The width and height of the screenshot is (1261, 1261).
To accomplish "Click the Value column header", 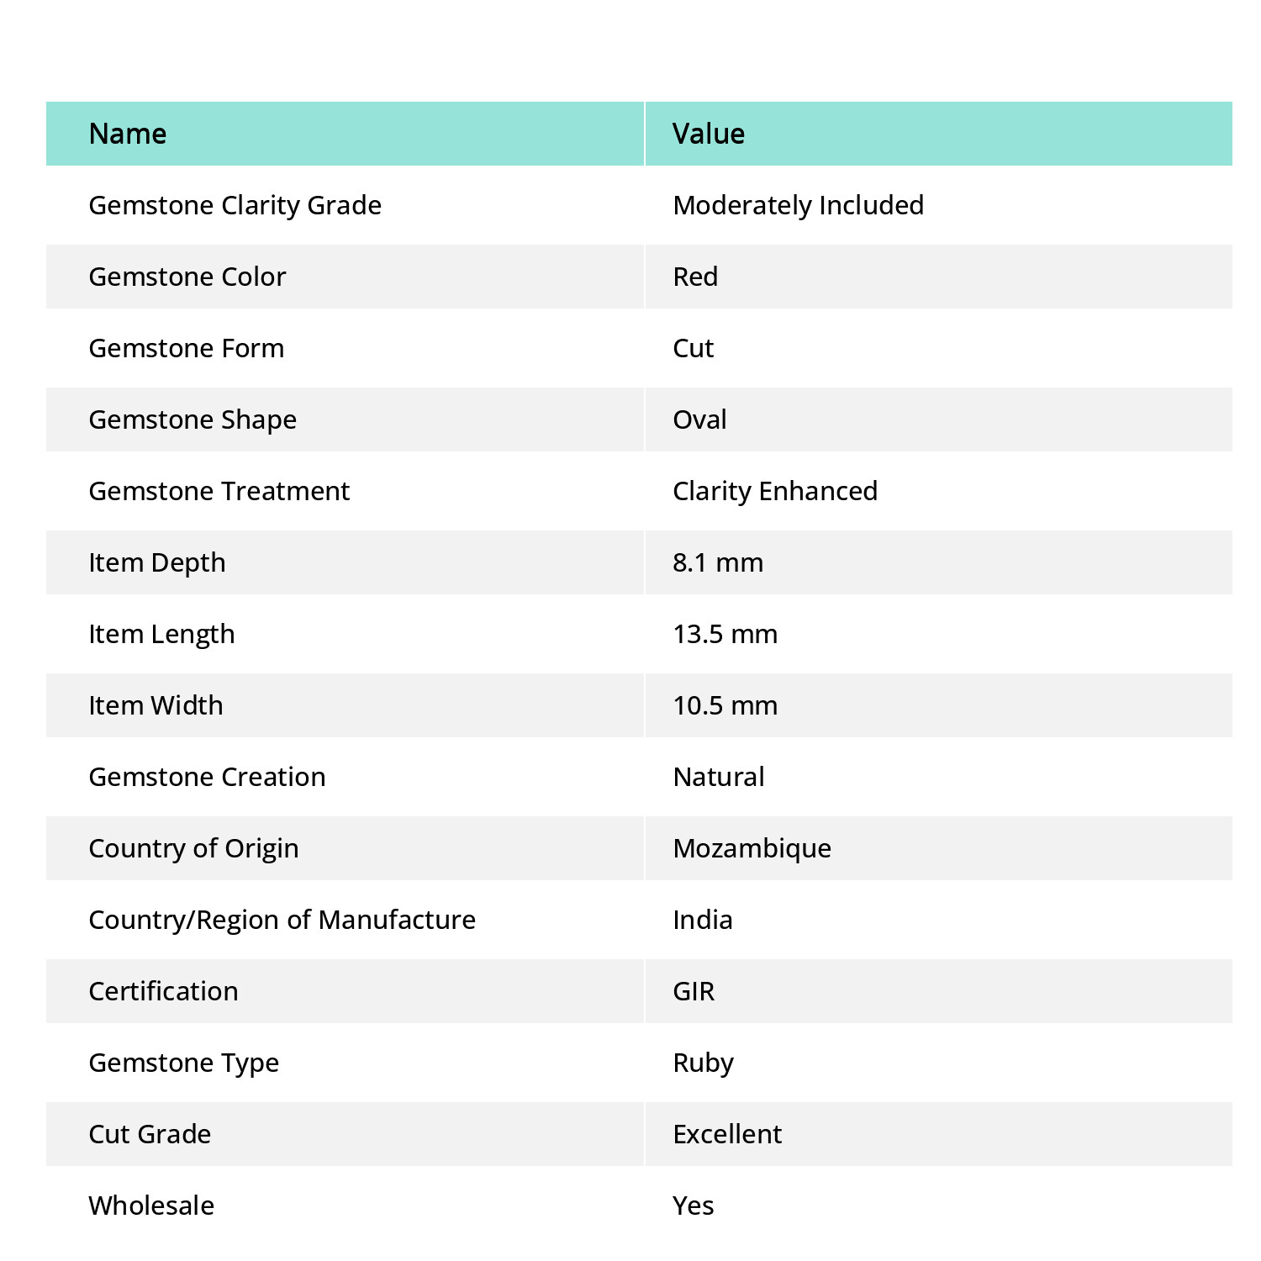I will 709,134.
